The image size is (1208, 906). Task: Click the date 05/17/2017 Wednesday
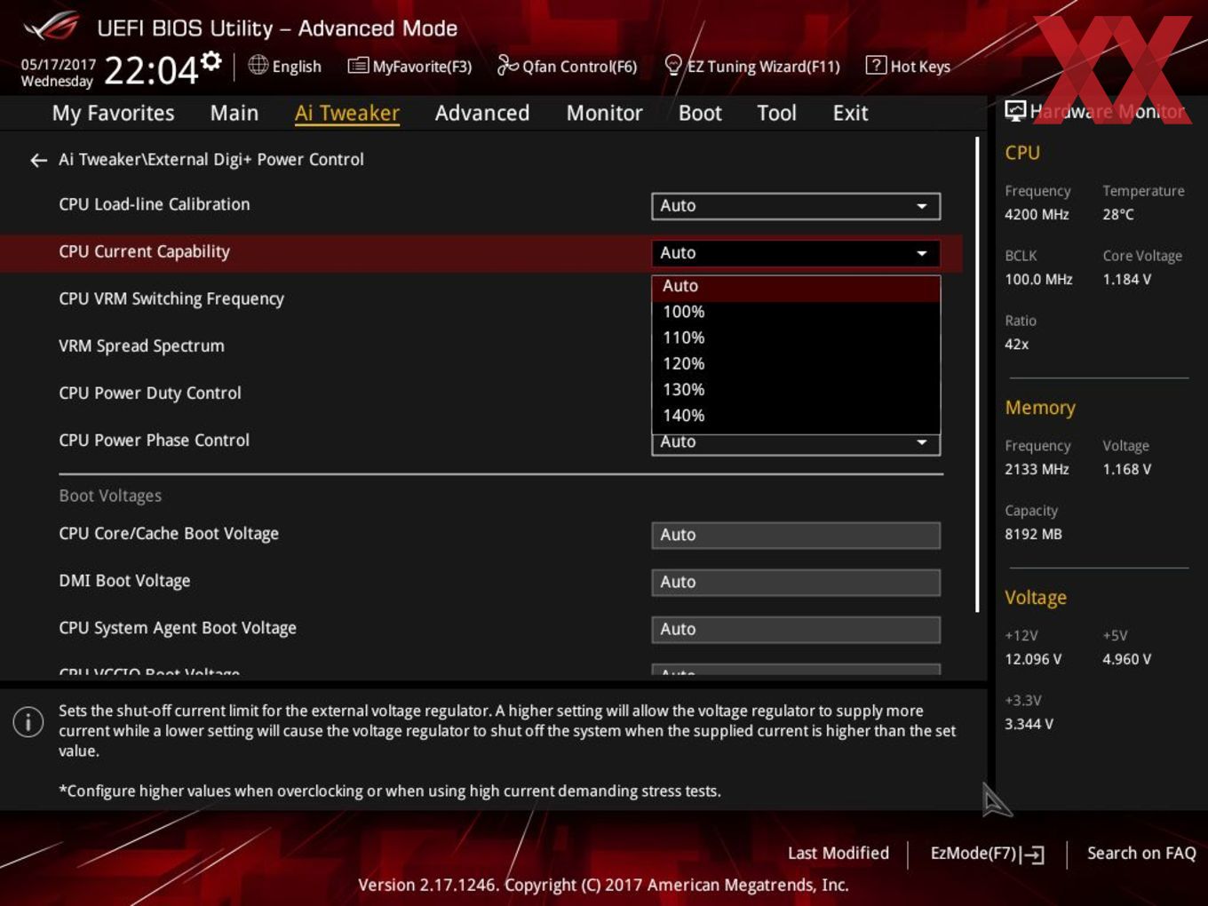[58, 73]
